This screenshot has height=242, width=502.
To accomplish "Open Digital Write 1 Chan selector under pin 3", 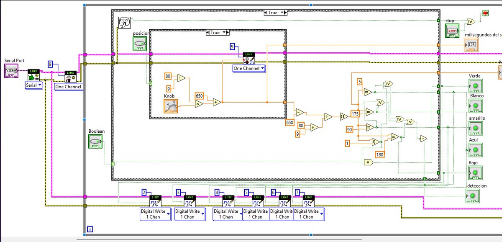I will point(190,214).
